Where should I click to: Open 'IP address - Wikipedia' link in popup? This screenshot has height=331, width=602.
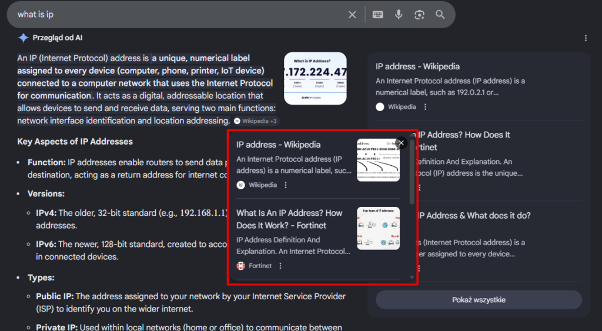click(x=278, y=145)
